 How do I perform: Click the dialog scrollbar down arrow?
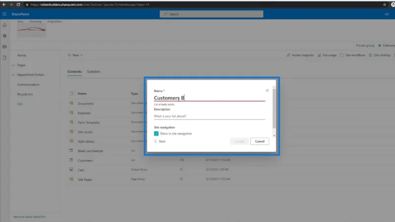(274, 136)
